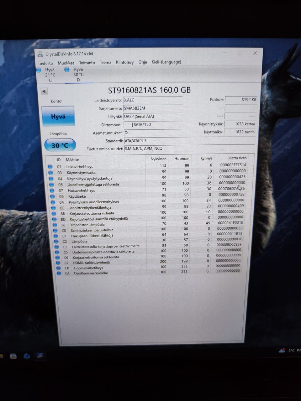Click status icon for Sammutuksen peruutuksia
Viewport: 301px width, 401px height.
(x=55, y=230)
